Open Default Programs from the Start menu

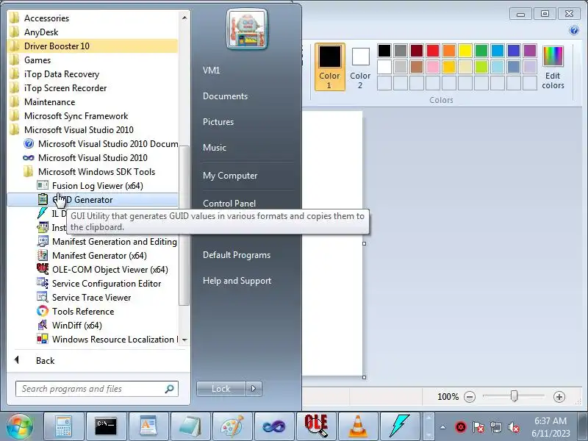pyautogui.click(x=237, y=255)
